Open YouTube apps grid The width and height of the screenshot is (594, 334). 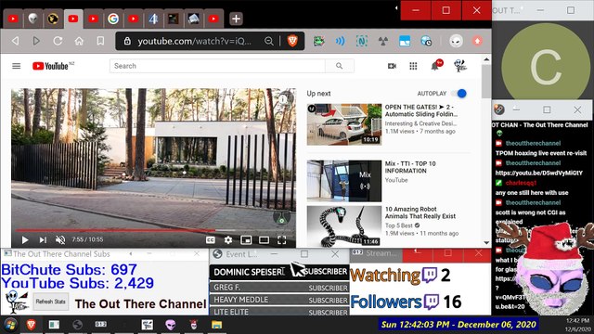click(x=413, y=66)
